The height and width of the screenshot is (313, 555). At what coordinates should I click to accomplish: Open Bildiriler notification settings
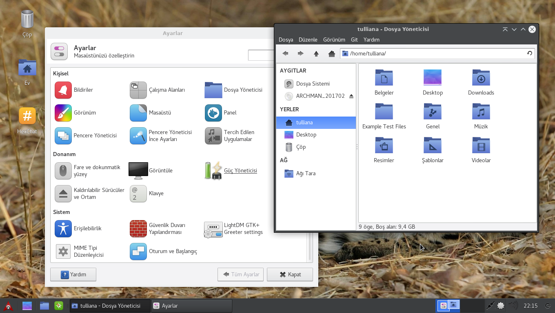[x=74, y=90]
